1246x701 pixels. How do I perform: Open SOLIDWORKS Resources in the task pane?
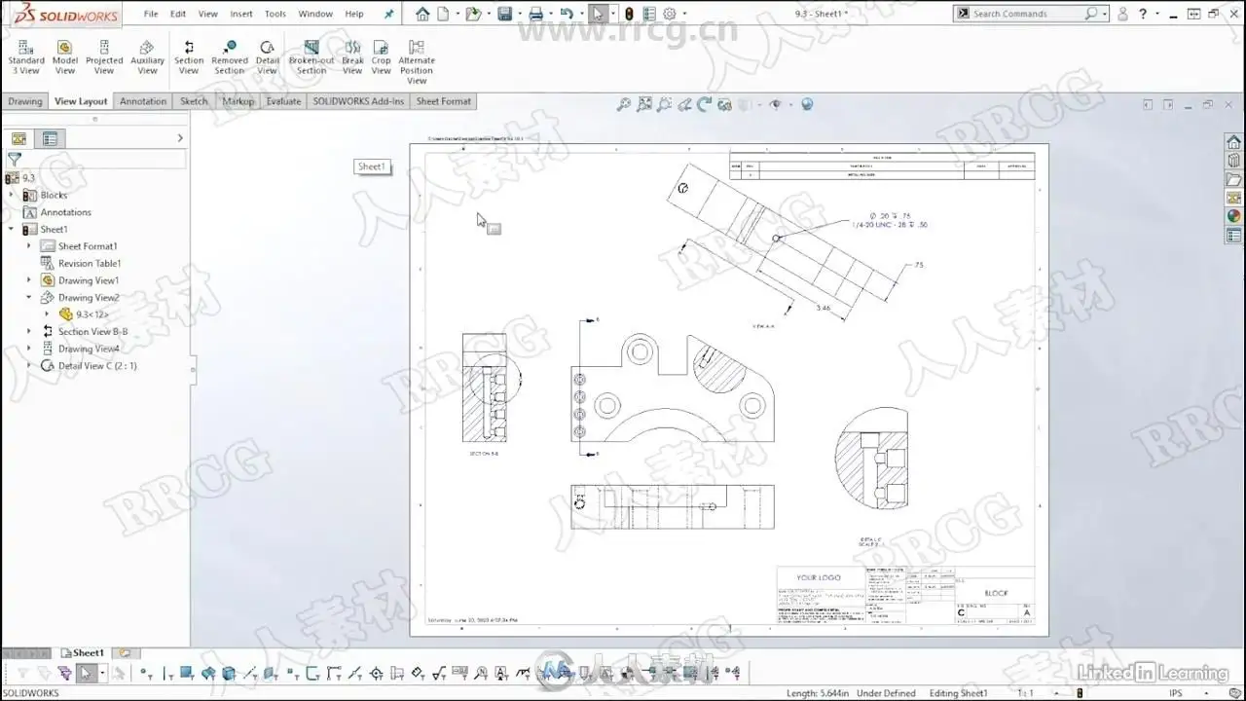click(1233, 142)
